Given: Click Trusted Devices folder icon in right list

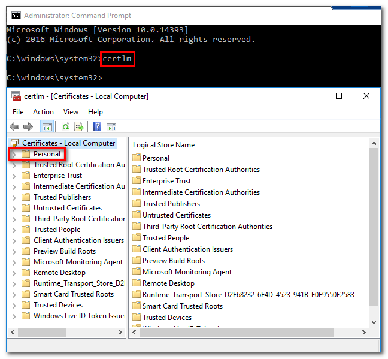Looking at the screenshot, I should pos(137,317).
